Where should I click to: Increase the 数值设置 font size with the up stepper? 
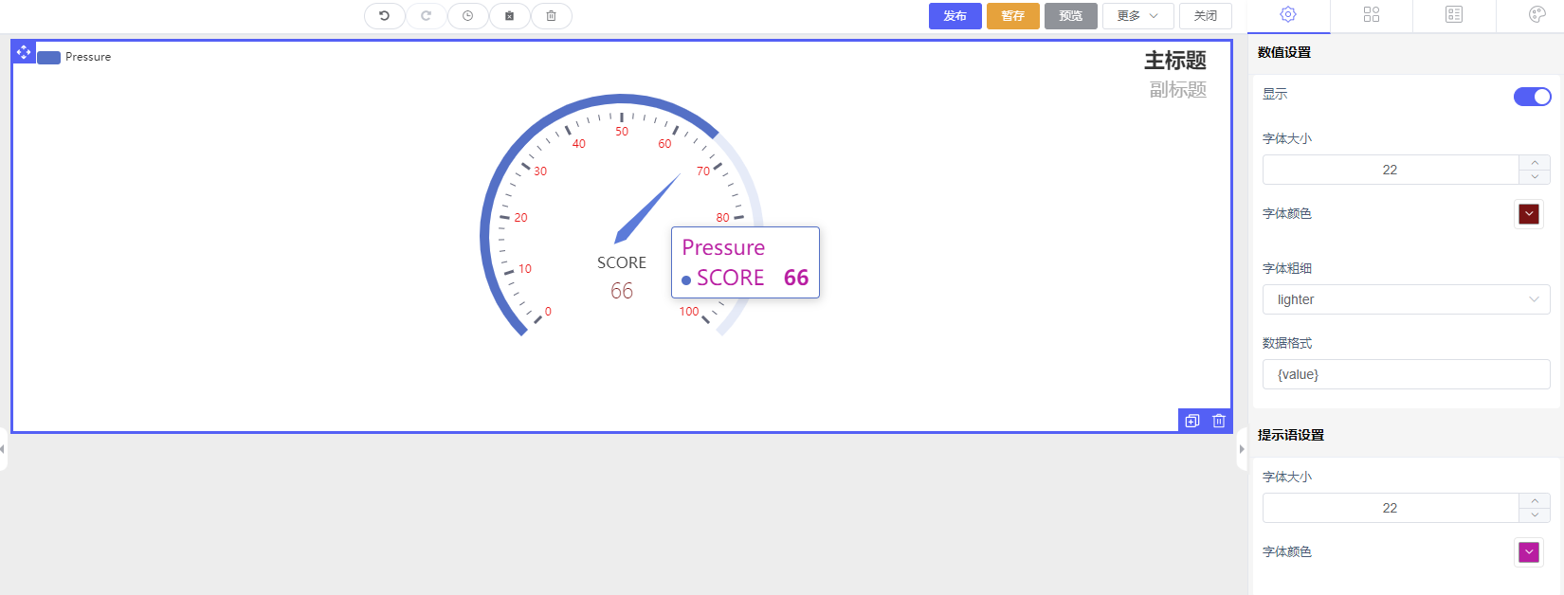[1535, 163]
